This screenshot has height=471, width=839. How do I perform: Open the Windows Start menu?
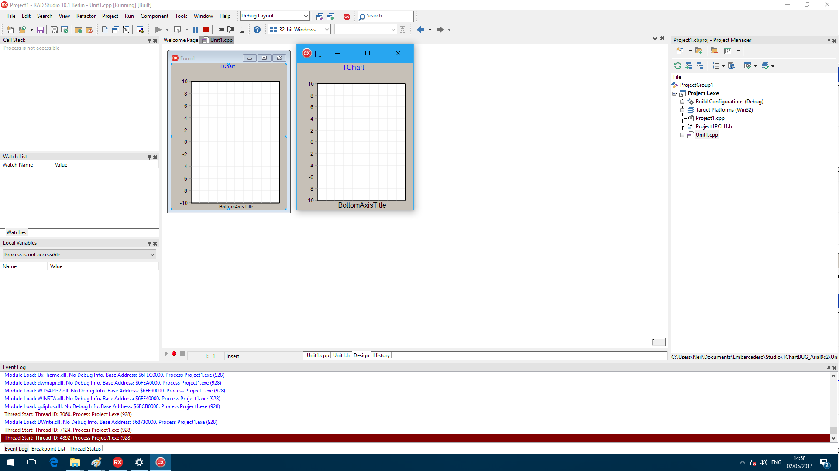10,462
